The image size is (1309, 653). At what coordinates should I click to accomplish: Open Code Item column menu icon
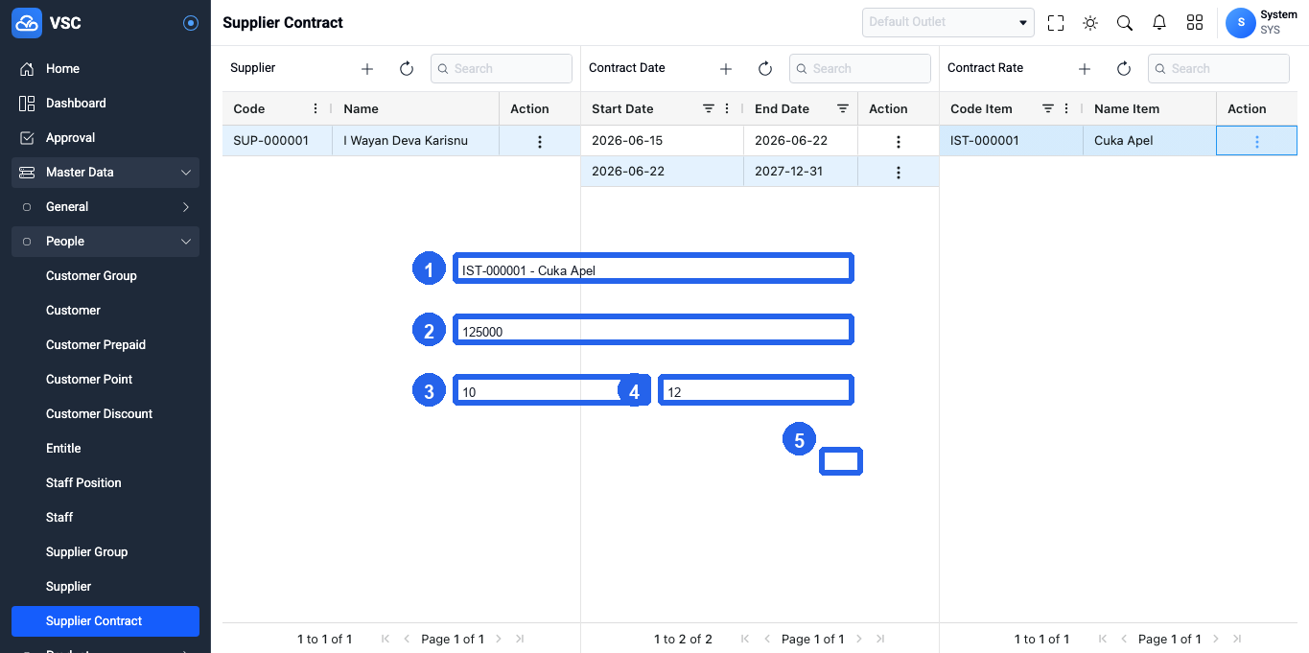(1066, 109)
